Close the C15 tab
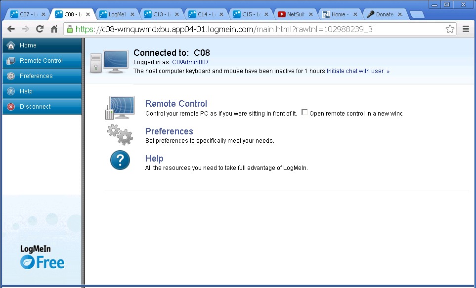This screenshot has height=288, width=476. click(266, 14)
